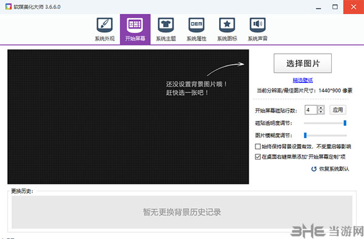Viewport: 364px width, 239px height.
Task: Close the 软媒美化大师 window
Action: tap(354, 7)
